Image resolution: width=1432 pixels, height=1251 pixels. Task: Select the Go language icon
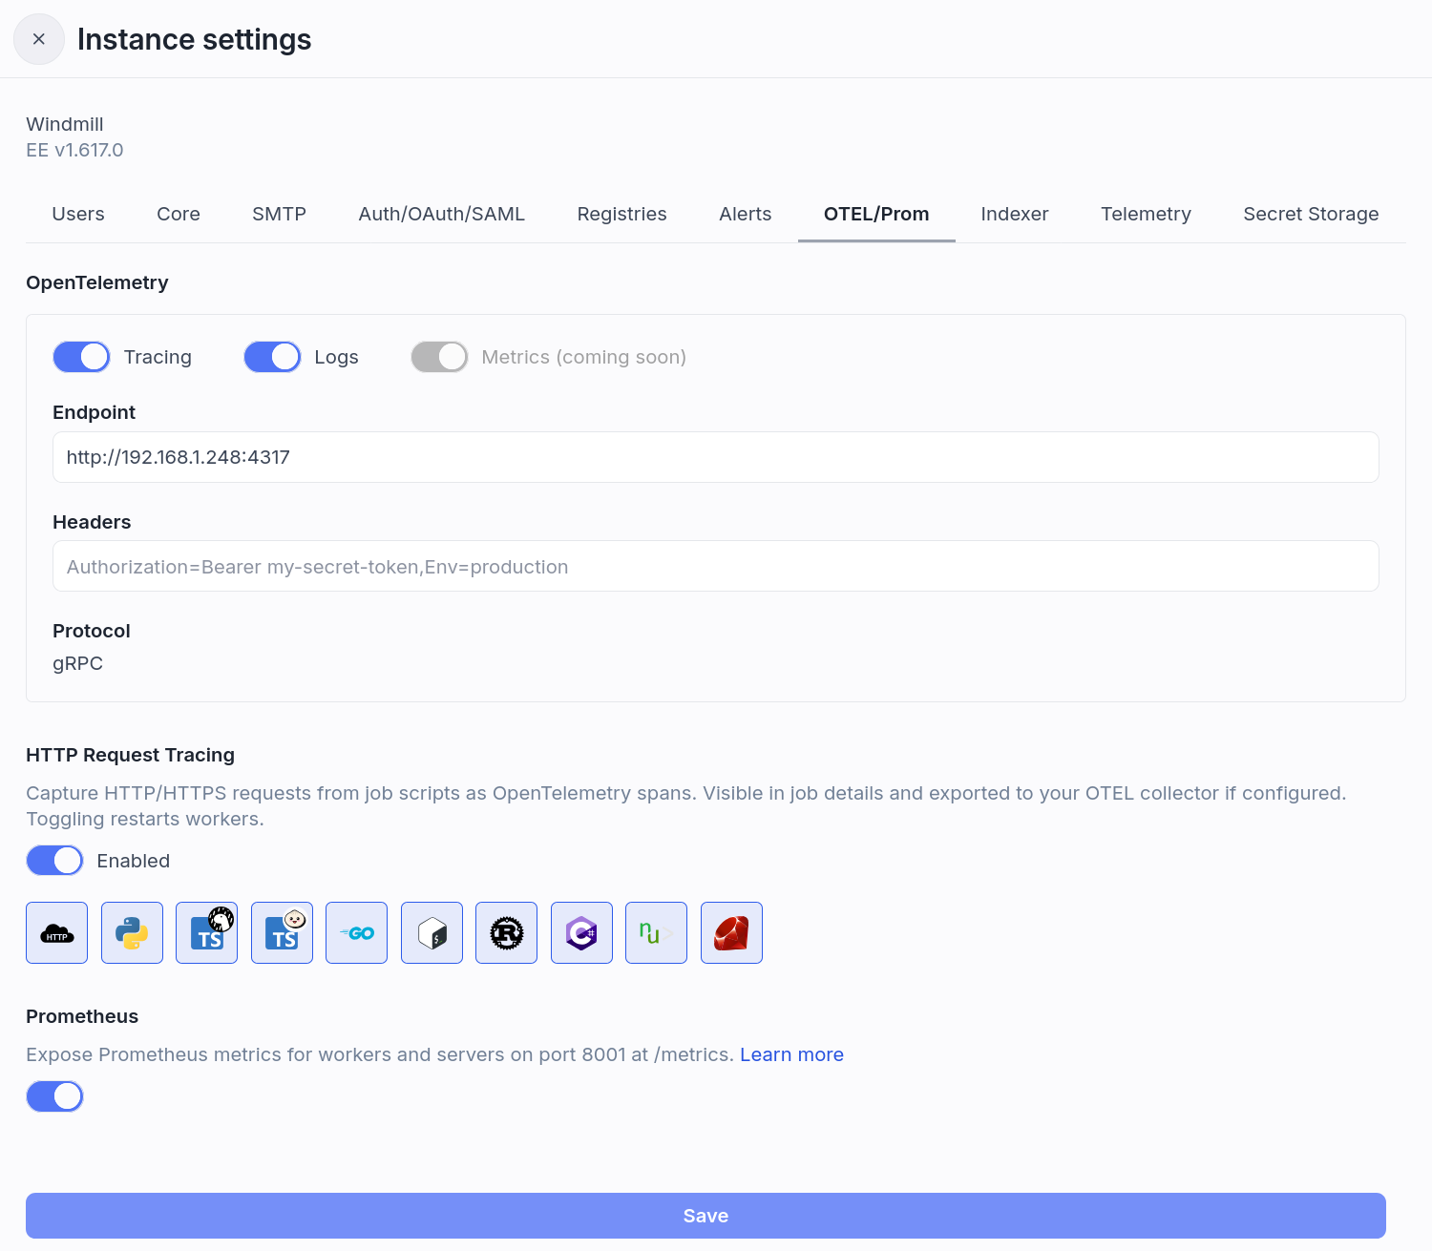tap(356, 932)
